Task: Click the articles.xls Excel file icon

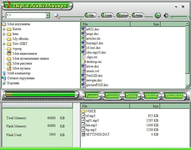Action: tap(83, 38)
